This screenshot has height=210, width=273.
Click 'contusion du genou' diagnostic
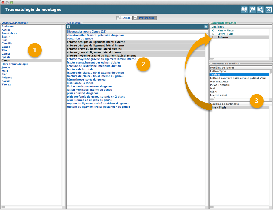click(x=79, y=38)
